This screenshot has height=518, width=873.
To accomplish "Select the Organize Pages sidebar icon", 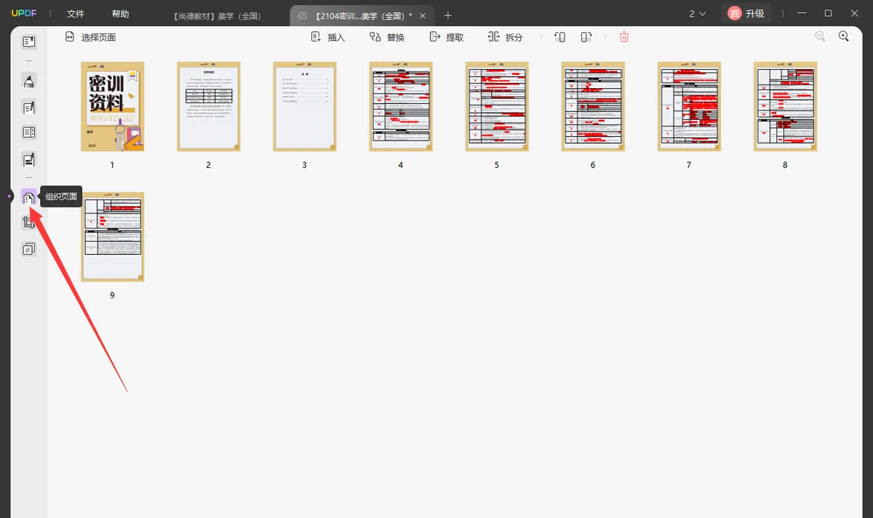I will [28, 197].
